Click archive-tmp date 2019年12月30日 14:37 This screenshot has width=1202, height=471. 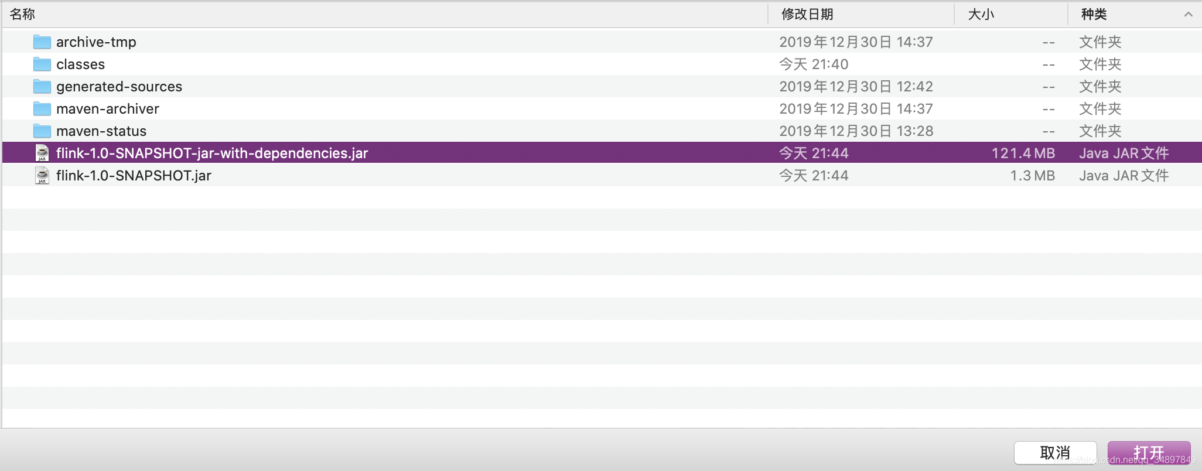click(856, 42)
